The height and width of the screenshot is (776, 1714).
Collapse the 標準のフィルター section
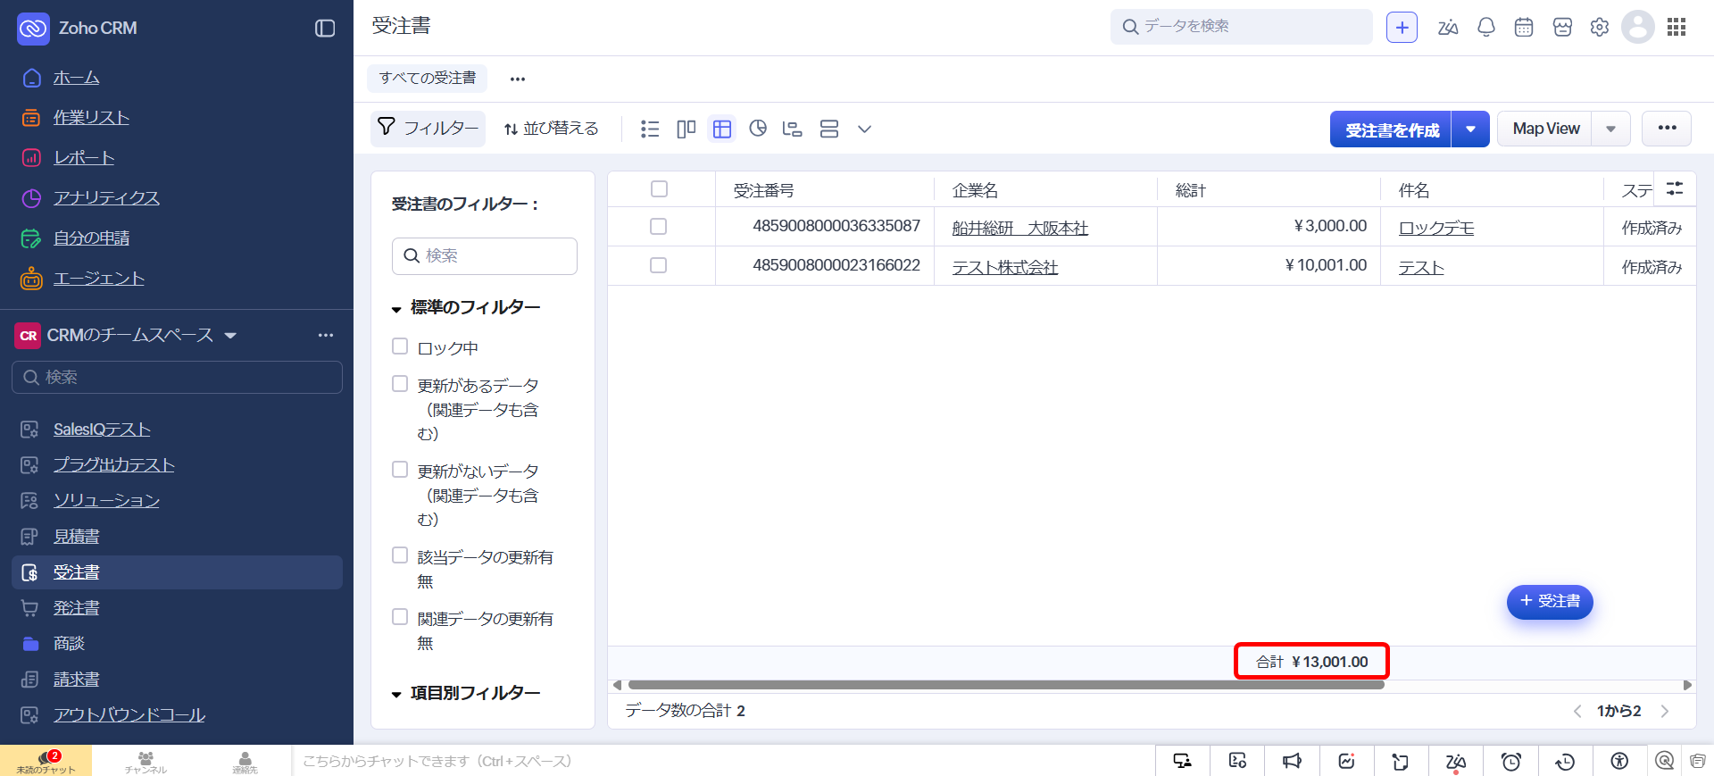pyautogui.click(x=396, y=309)
